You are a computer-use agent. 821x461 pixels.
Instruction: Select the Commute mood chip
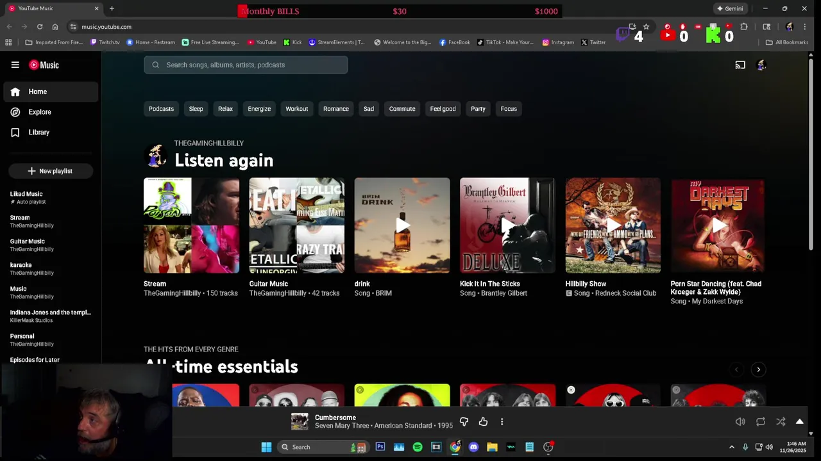tap(402, 109)
